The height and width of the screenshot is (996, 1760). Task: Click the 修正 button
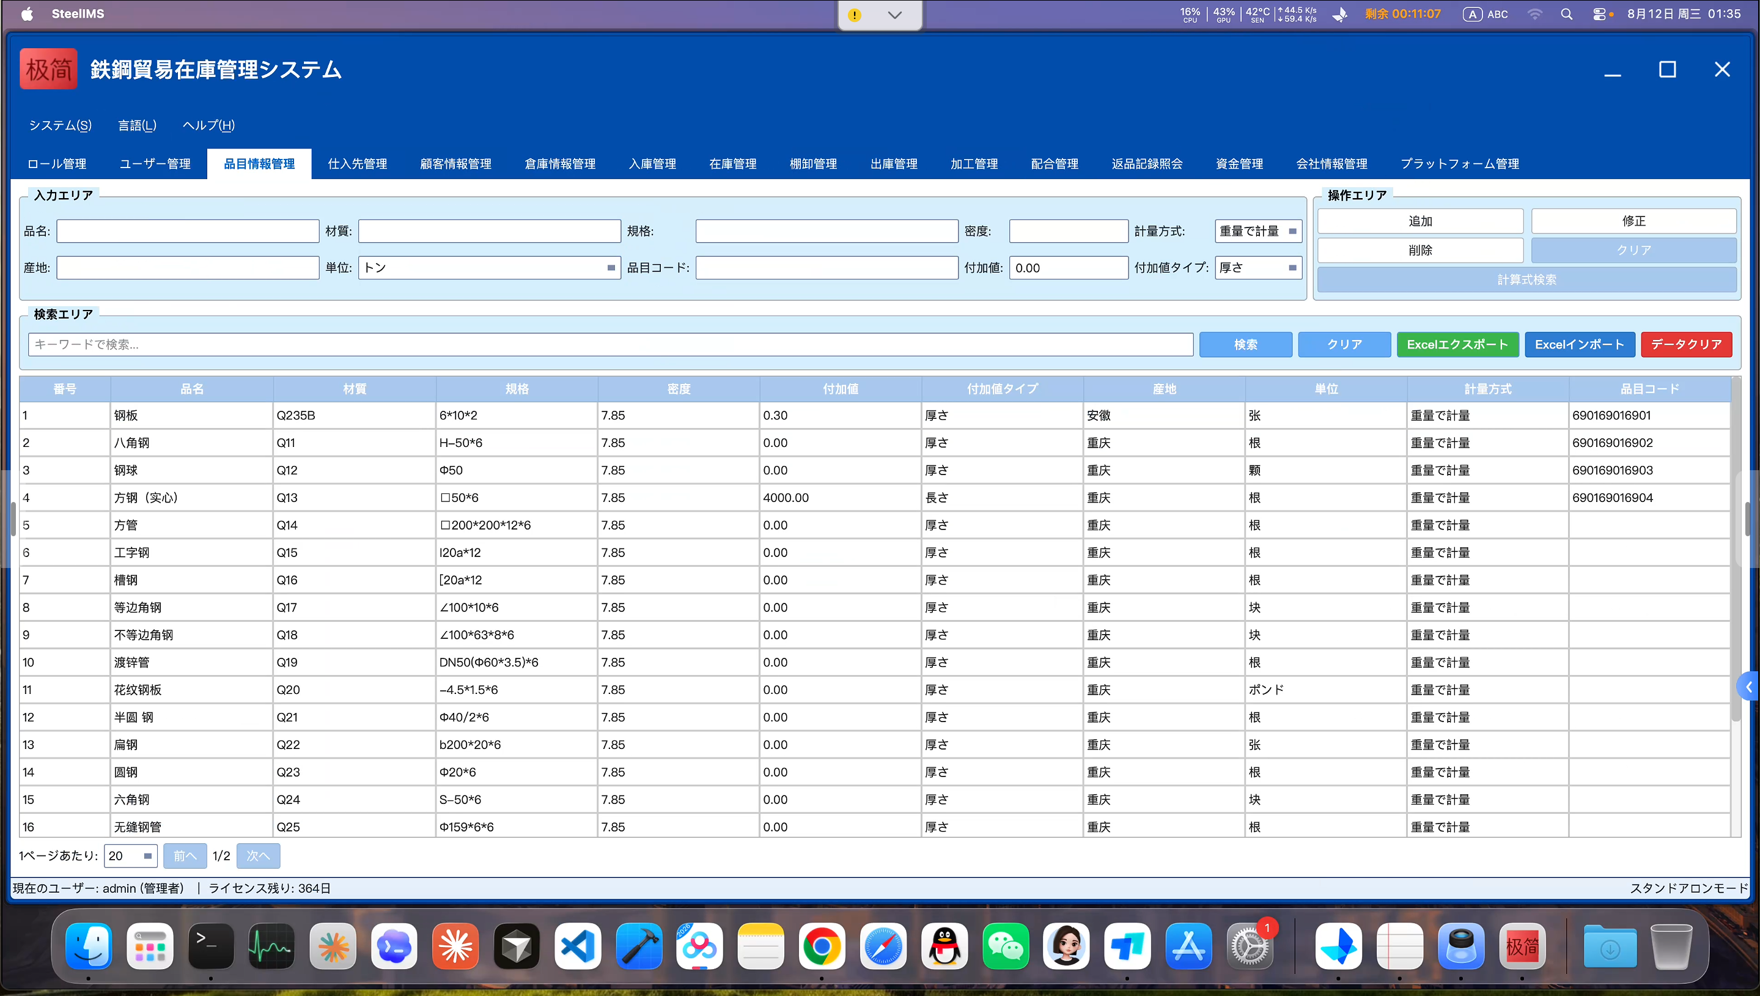pos(1634,221)
